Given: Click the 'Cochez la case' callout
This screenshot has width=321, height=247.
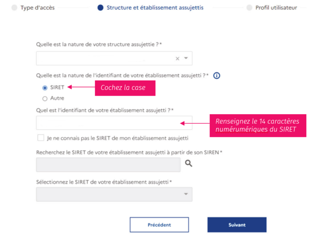Looking at the screenshot, I should coord(125,88).
